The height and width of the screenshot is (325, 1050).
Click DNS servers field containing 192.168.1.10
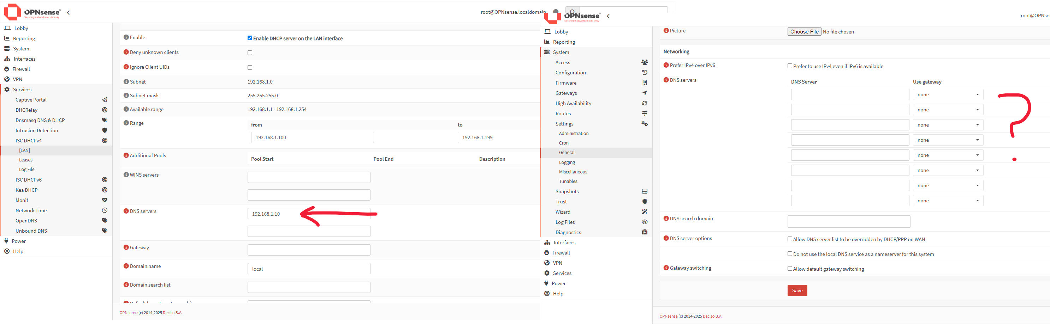(309, 214)
